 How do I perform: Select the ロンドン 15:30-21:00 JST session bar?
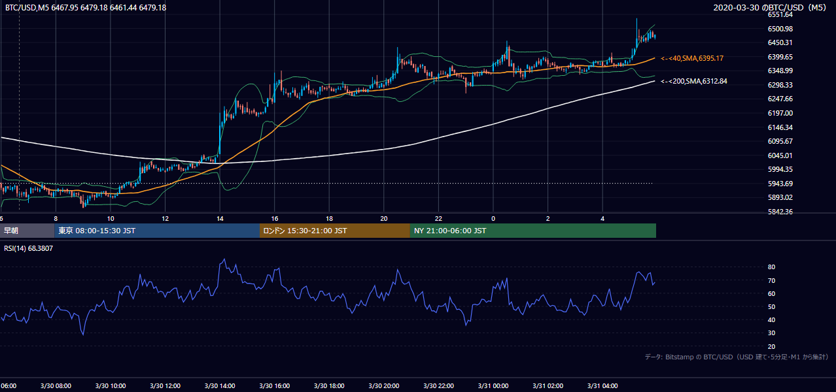point(335,231)
